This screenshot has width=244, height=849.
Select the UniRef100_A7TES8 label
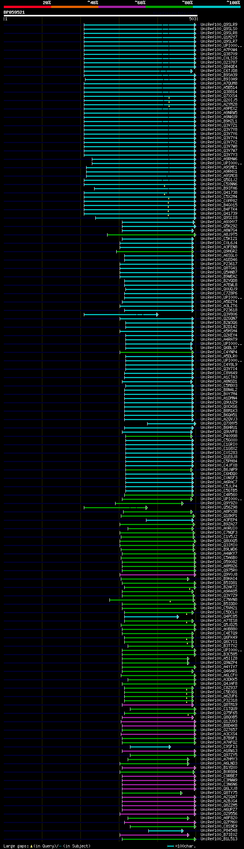pos(219,620)
